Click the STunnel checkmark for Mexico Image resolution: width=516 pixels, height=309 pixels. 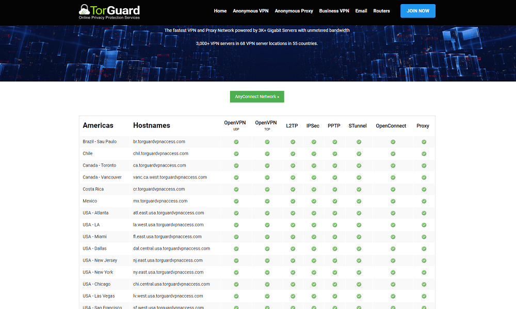click(x=359, y=201)
